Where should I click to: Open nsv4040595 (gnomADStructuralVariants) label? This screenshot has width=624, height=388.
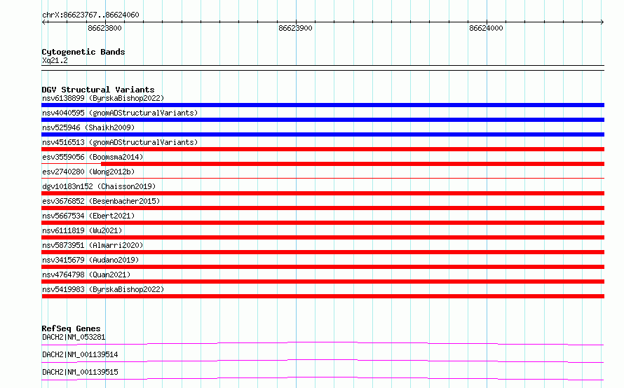tap(120, 113)
